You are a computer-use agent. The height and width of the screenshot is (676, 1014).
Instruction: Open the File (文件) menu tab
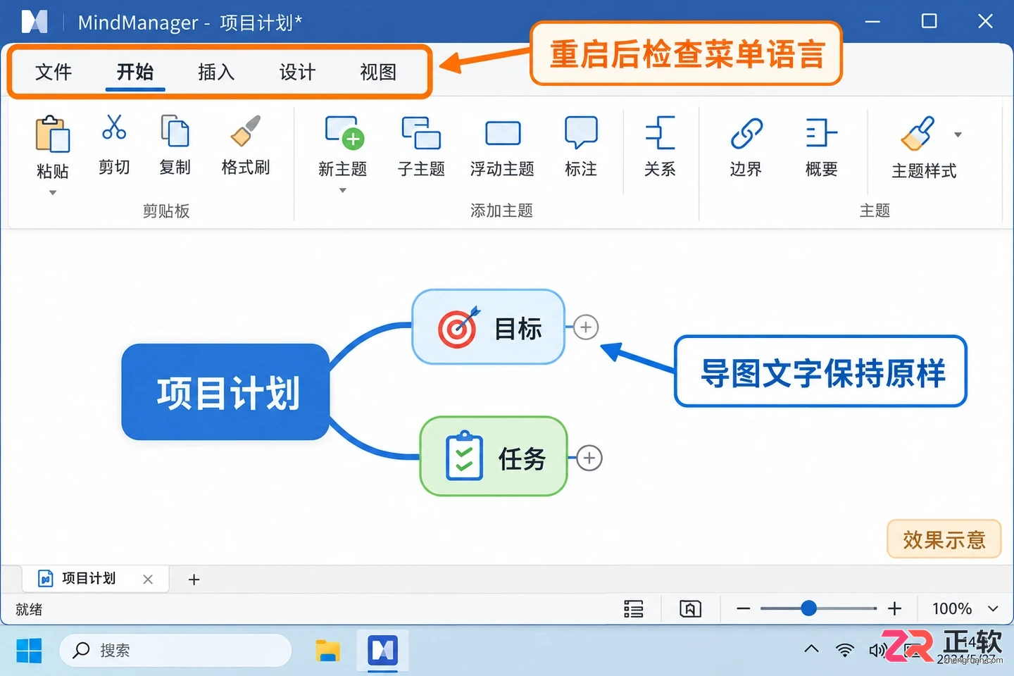[x=54, y=72]
